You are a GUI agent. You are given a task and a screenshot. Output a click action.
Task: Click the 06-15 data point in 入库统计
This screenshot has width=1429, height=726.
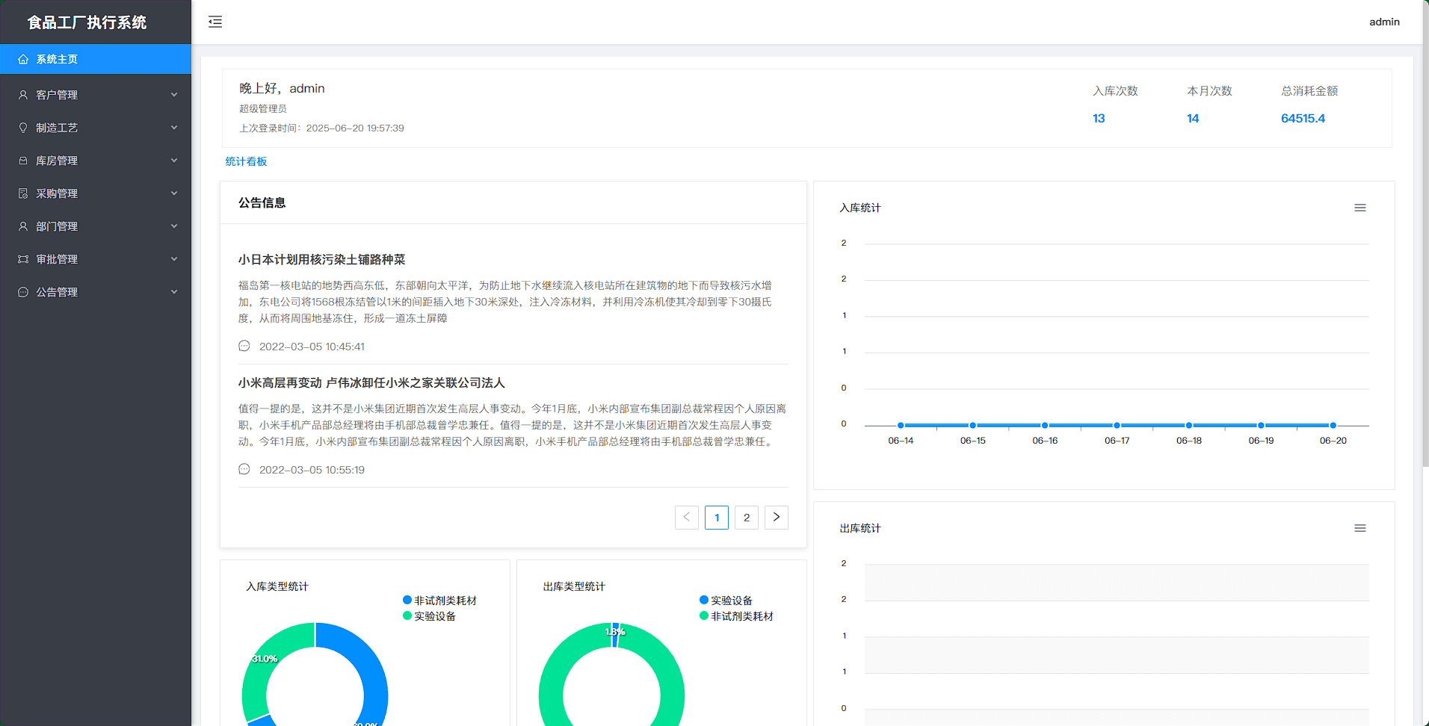click(972, 425)
